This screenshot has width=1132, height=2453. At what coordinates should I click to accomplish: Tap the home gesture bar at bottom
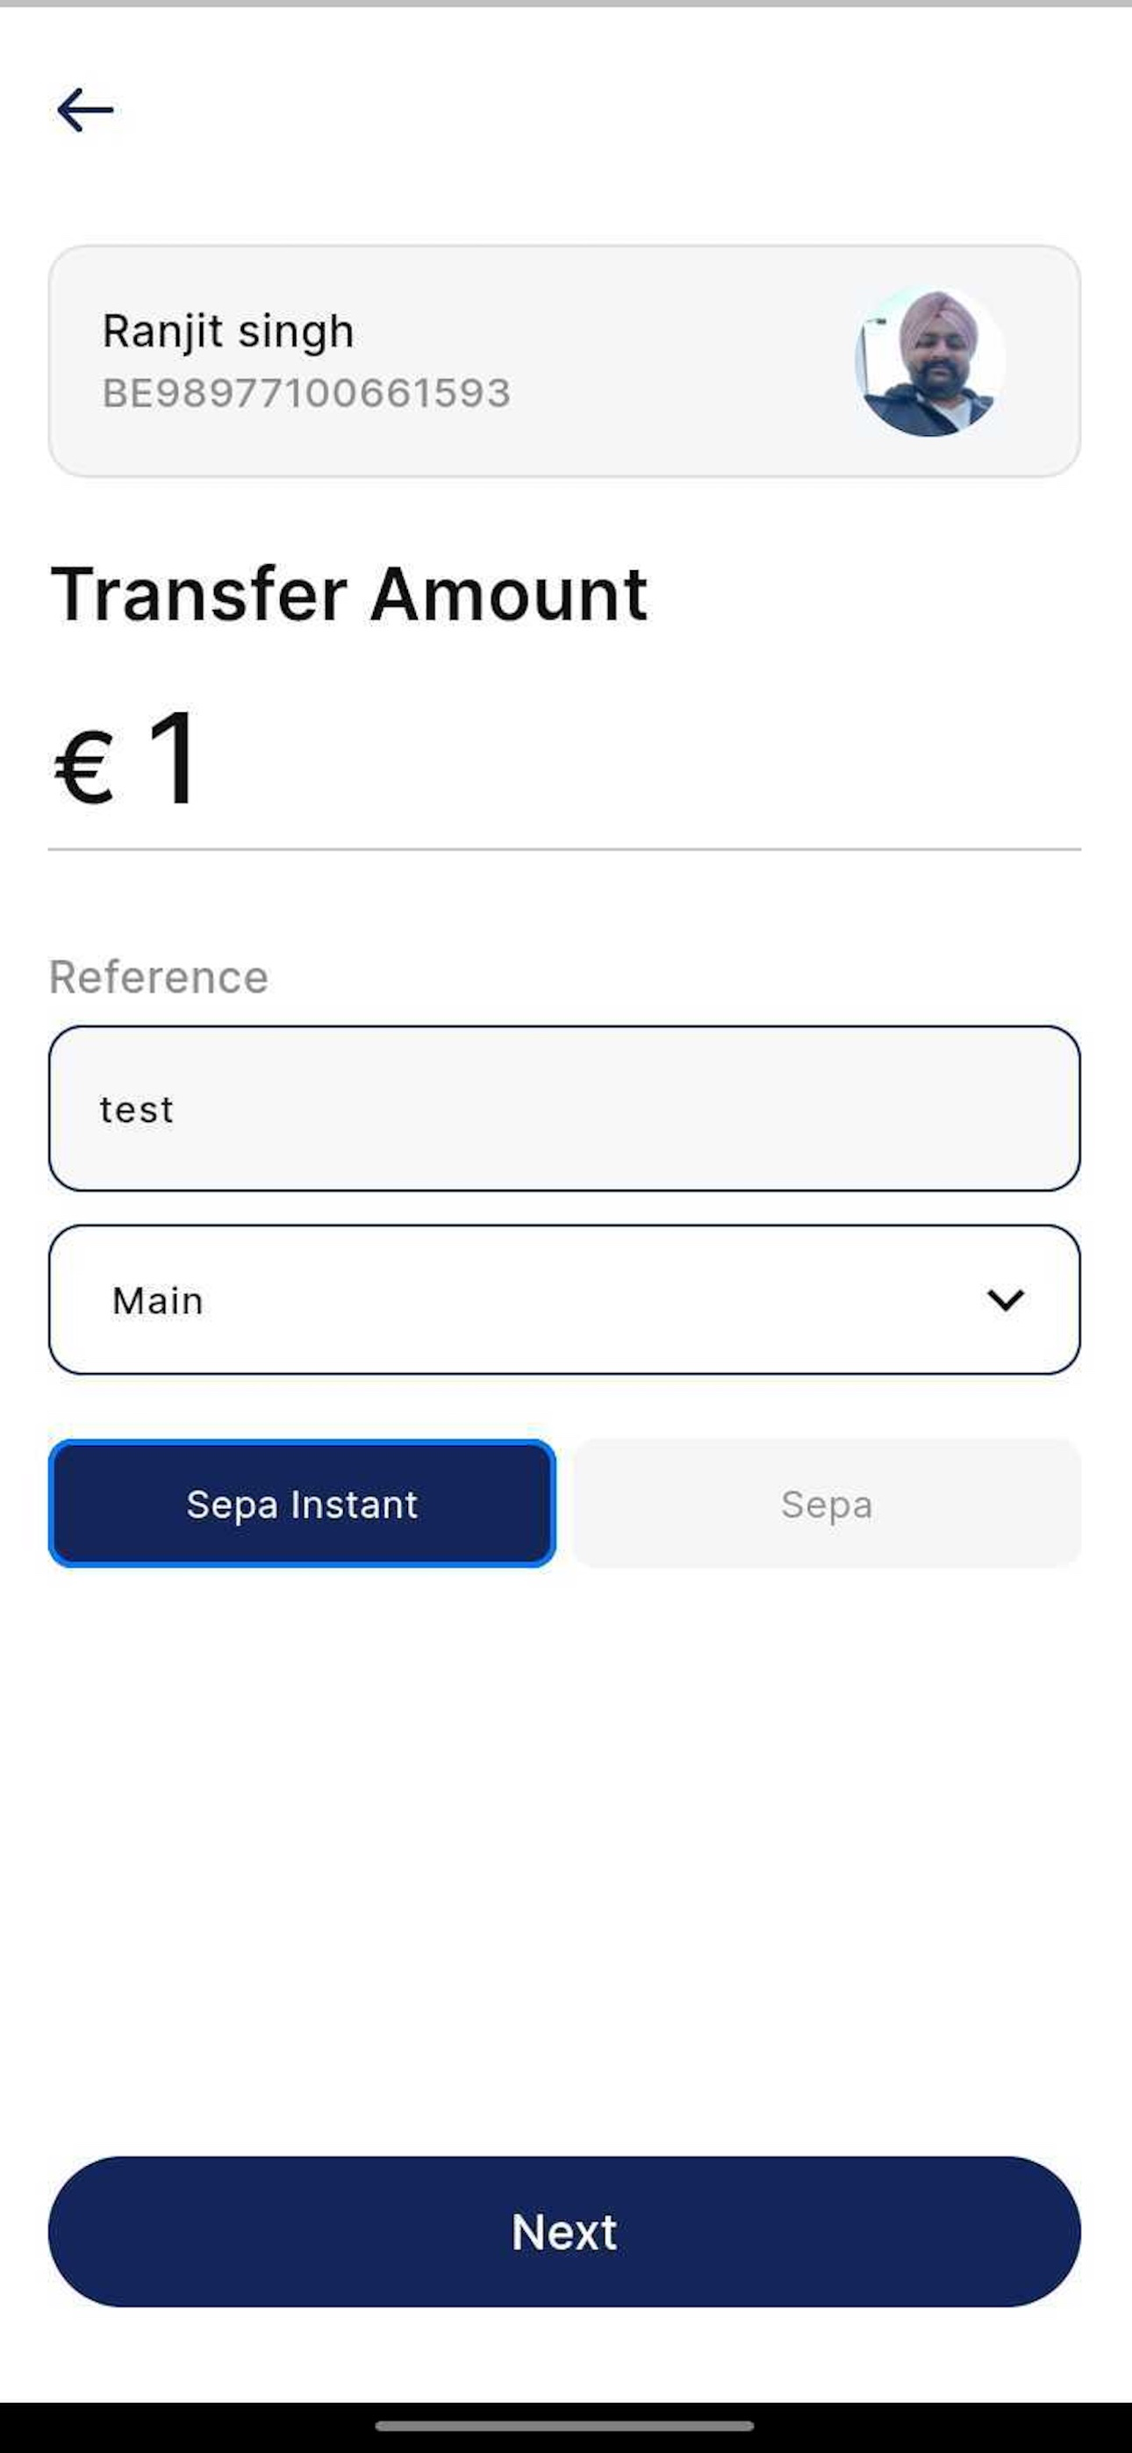(564, 2426)
